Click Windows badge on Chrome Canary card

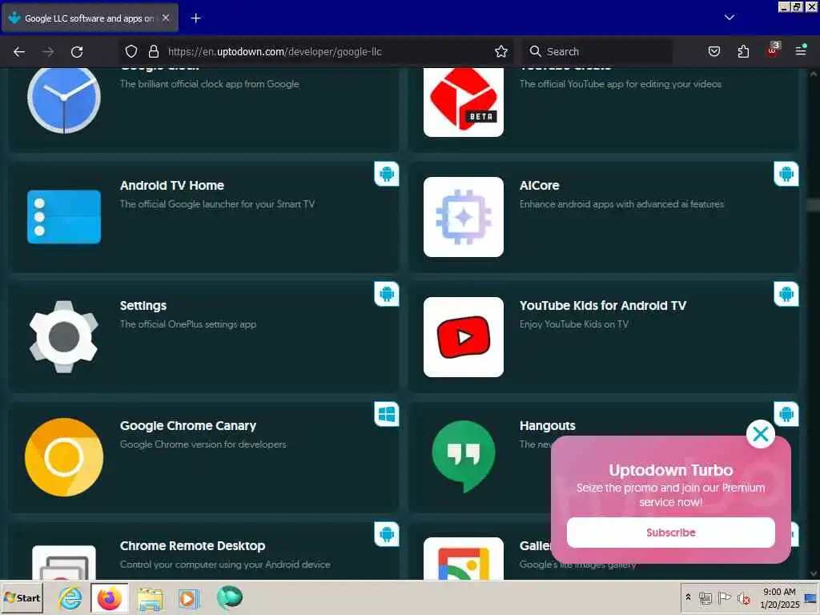(x=387, y=414)
